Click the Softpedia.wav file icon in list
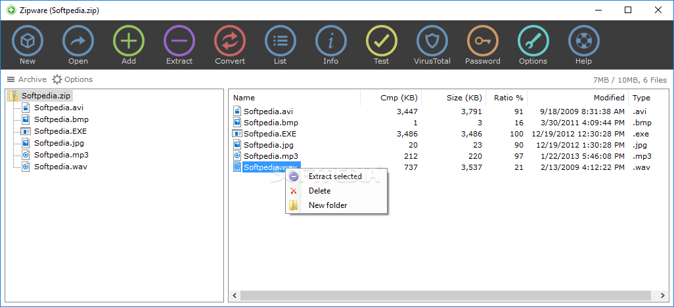This screenshot has width=674, height=307. (x=237, y=167)
